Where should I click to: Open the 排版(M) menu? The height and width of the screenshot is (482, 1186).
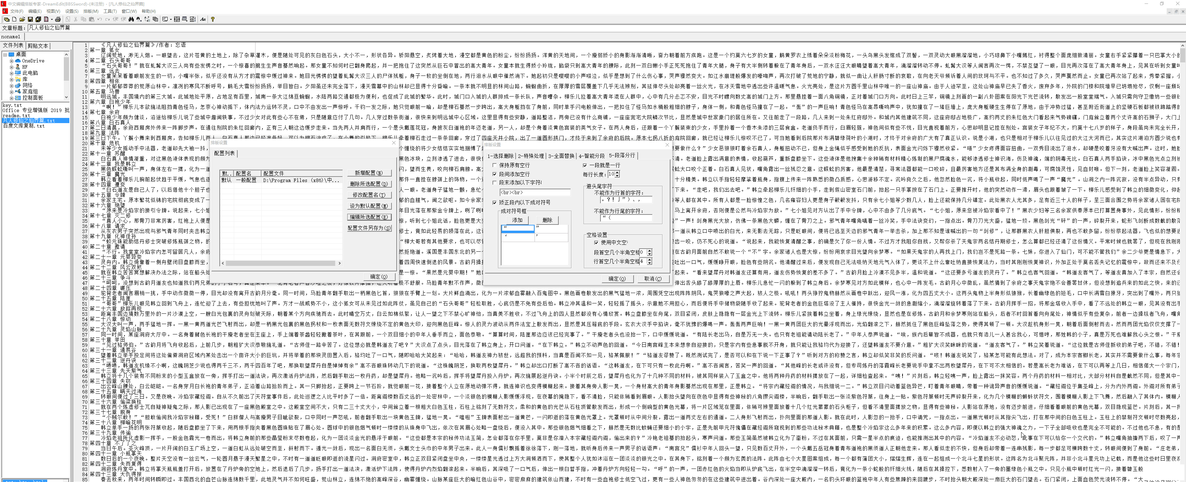[91, 11]
